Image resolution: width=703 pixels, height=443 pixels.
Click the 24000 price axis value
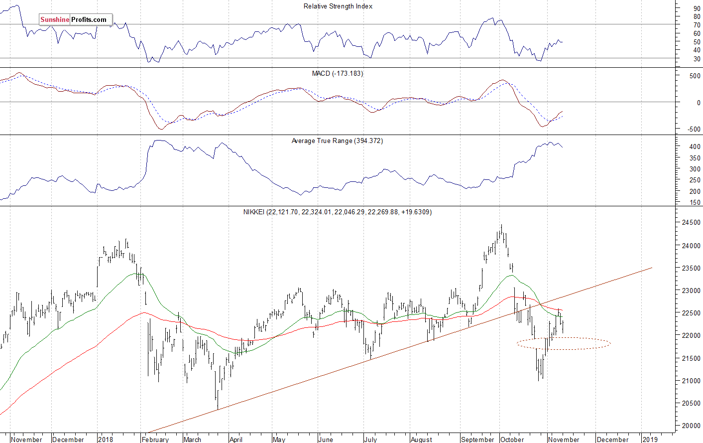click(691, 246)
